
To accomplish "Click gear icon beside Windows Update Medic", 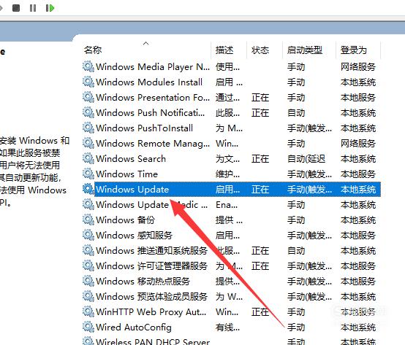I will click(88, 204).
